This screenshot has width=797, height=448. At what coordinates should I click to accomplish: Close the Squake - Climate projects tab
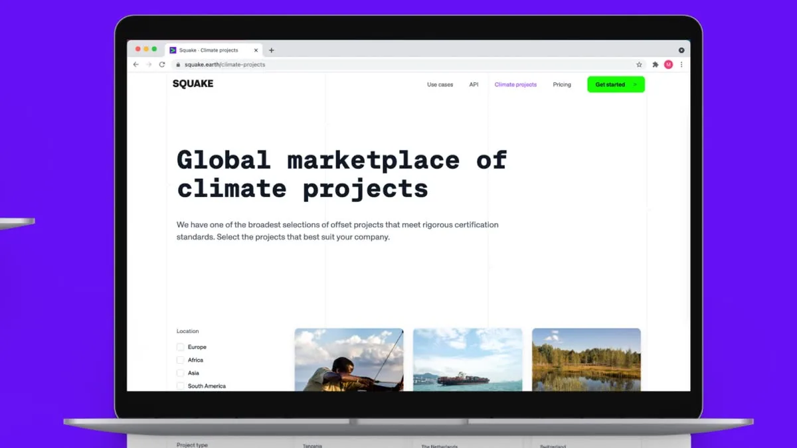point(256,50)
